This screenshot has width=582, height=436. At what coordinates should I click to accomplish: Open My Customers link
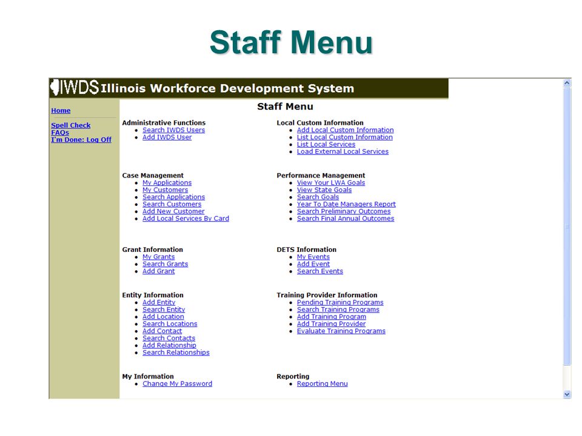[165, 190]
